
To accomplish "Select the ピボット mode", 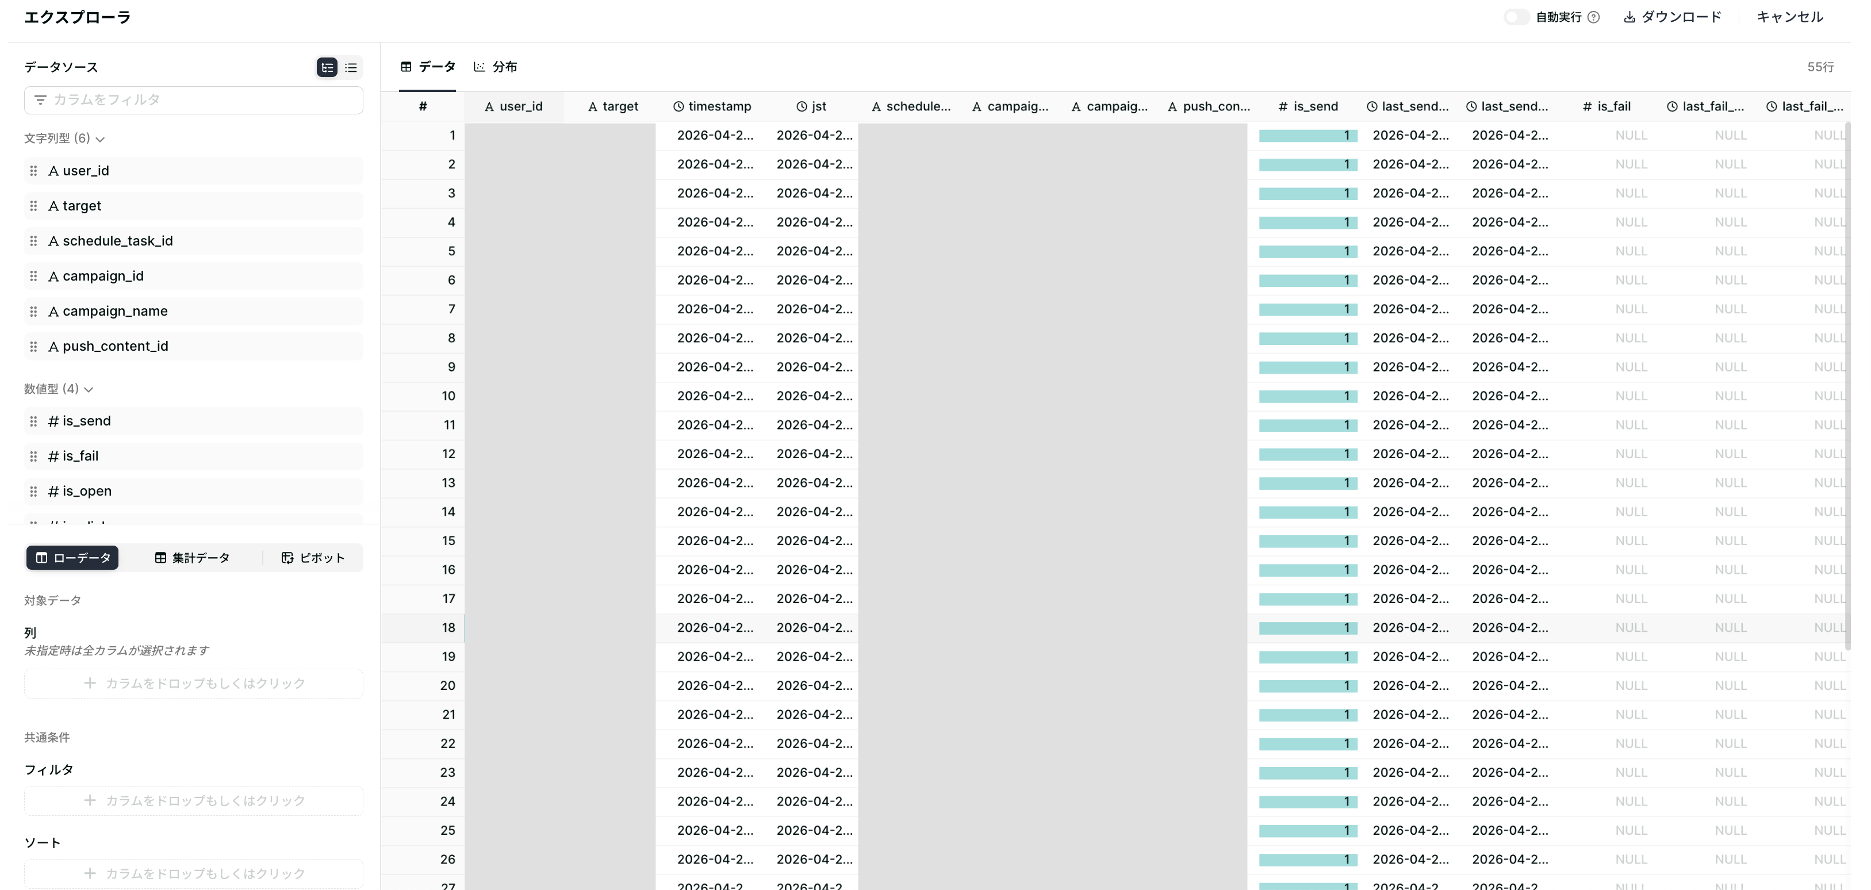I will point(313,558).
